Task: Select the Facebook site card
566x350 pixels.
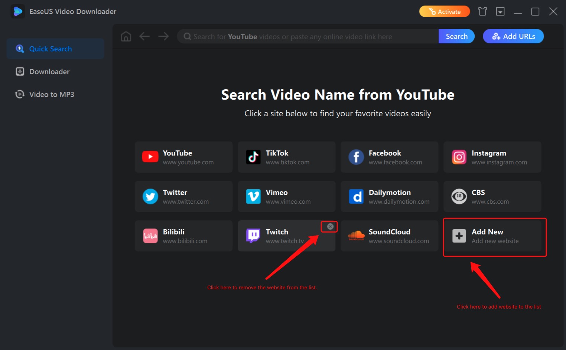Action: point(389,157)
